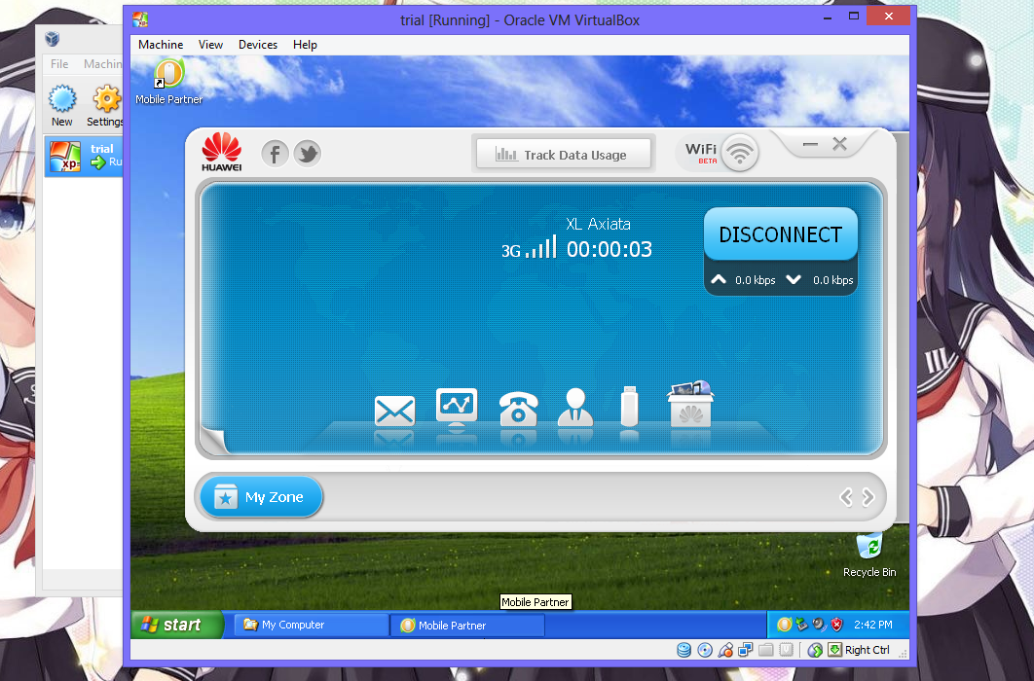Screen dimensions: 1034x681
Task: Click the volume speaker tray icon
Action: coord(819,625)
